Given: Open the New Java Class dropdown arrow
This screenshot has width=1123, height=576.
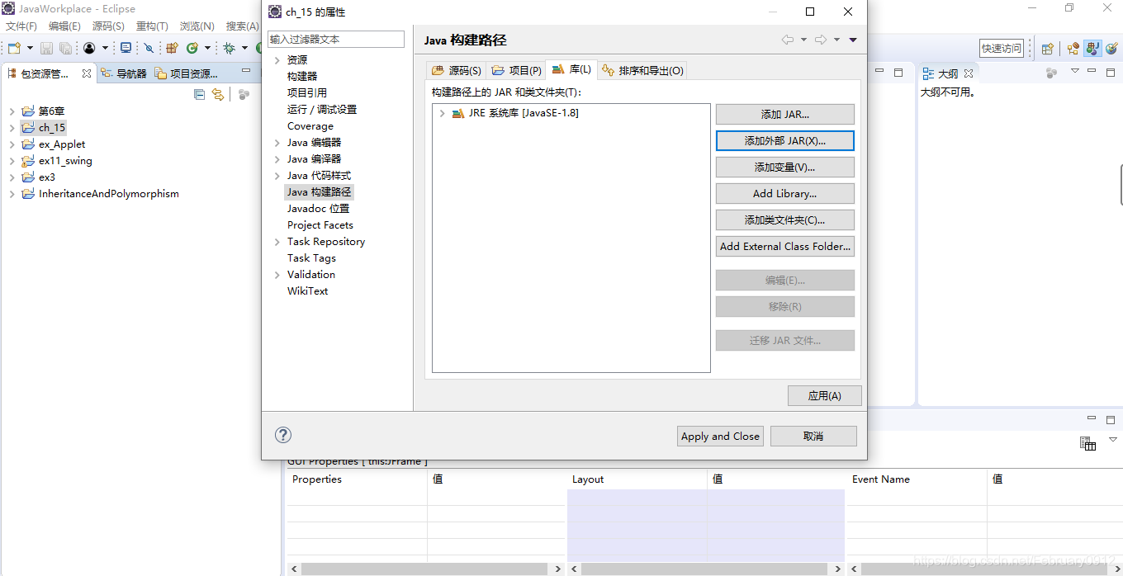Looking at the screenshot, I should click(208, 49).
